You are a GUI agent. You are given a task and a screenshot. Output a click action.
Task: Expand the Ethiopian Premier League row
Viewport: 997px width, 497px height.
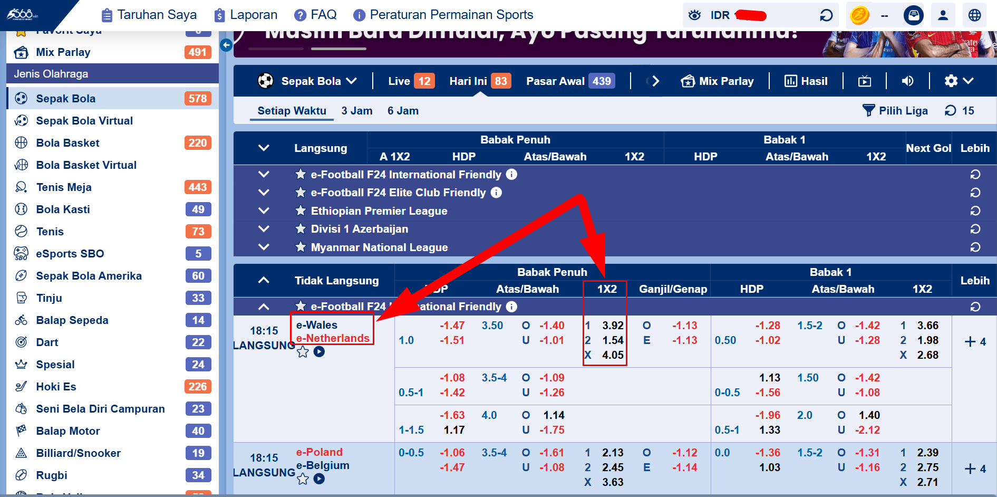pyautogui.click(x=264, y=211)
